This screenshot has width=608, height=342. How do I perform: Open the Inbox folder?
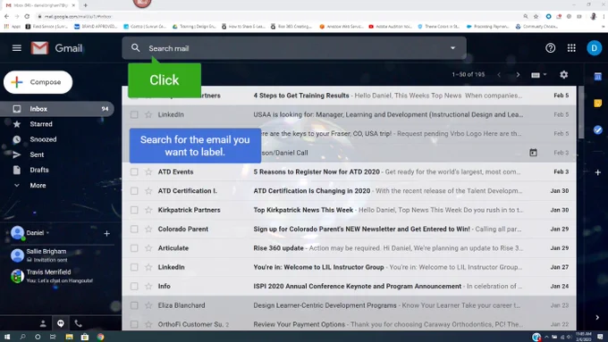tap(57, 109)
